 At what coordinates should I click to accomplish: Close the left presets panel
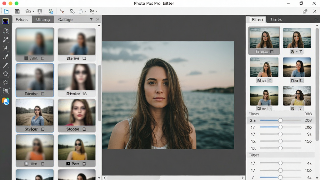click(x=98, y=19)
